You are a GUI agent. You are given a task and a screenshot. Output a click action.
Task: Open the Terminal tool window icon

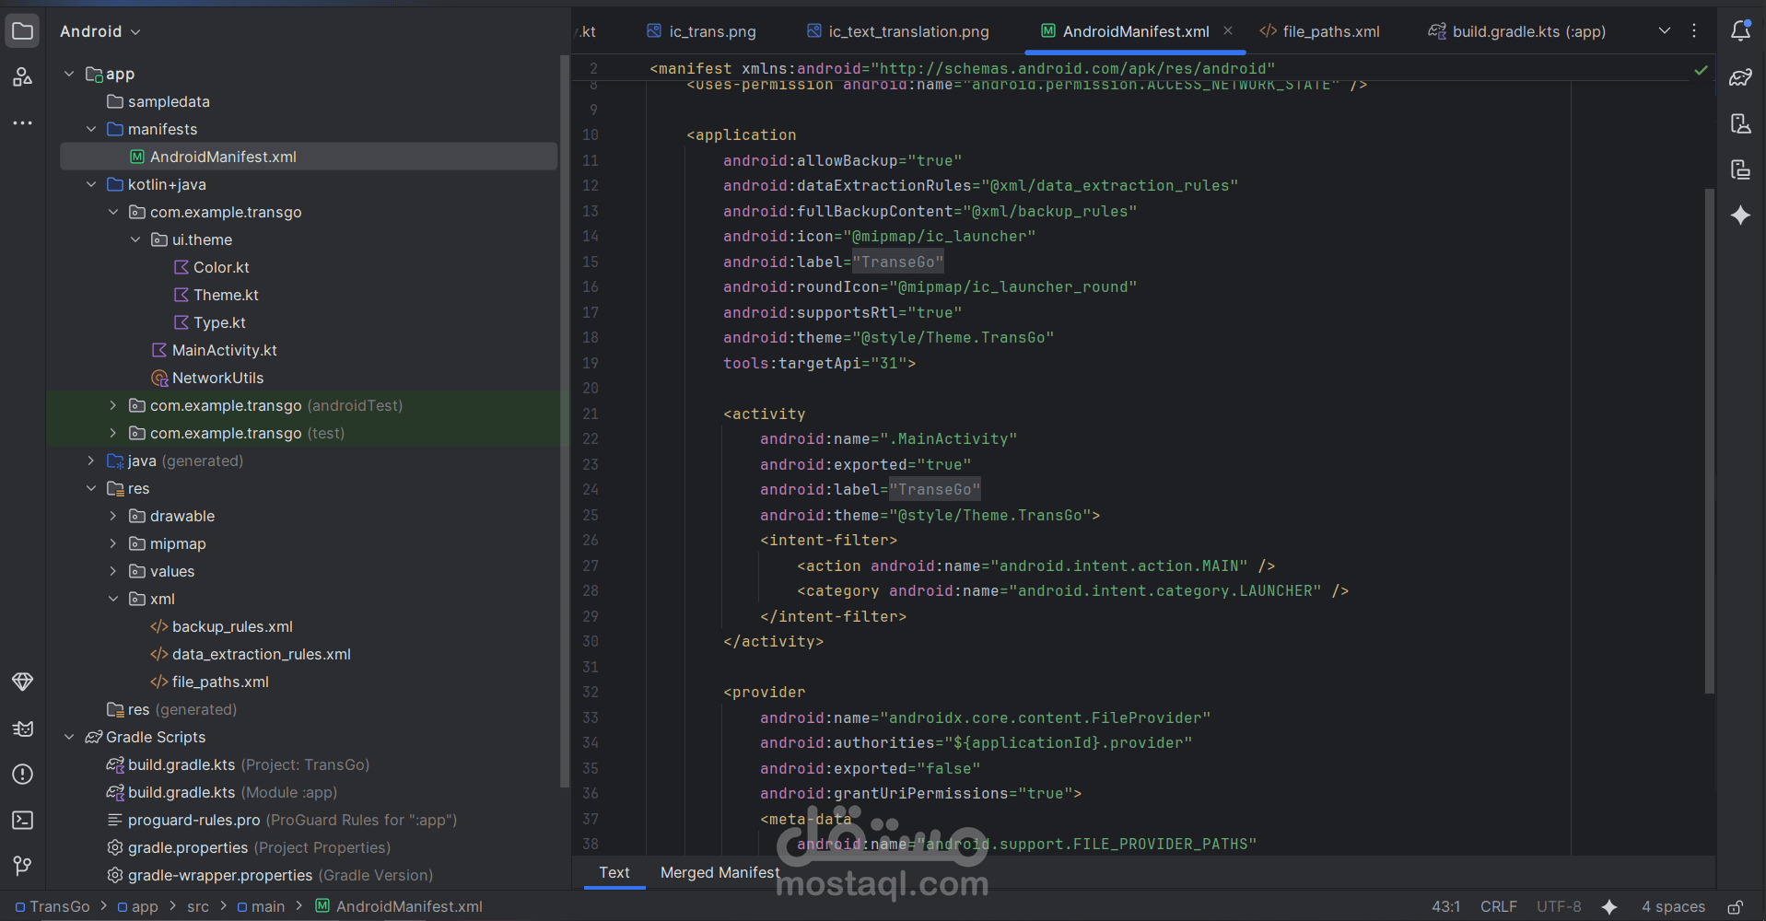[x=23, y=820]
